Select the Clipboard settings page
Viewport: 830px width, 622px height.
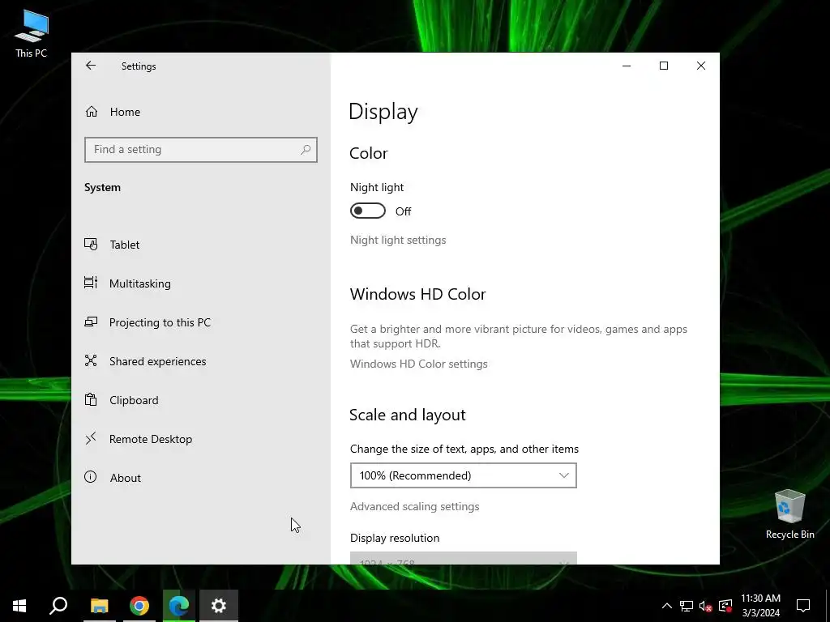click(201, 400)
